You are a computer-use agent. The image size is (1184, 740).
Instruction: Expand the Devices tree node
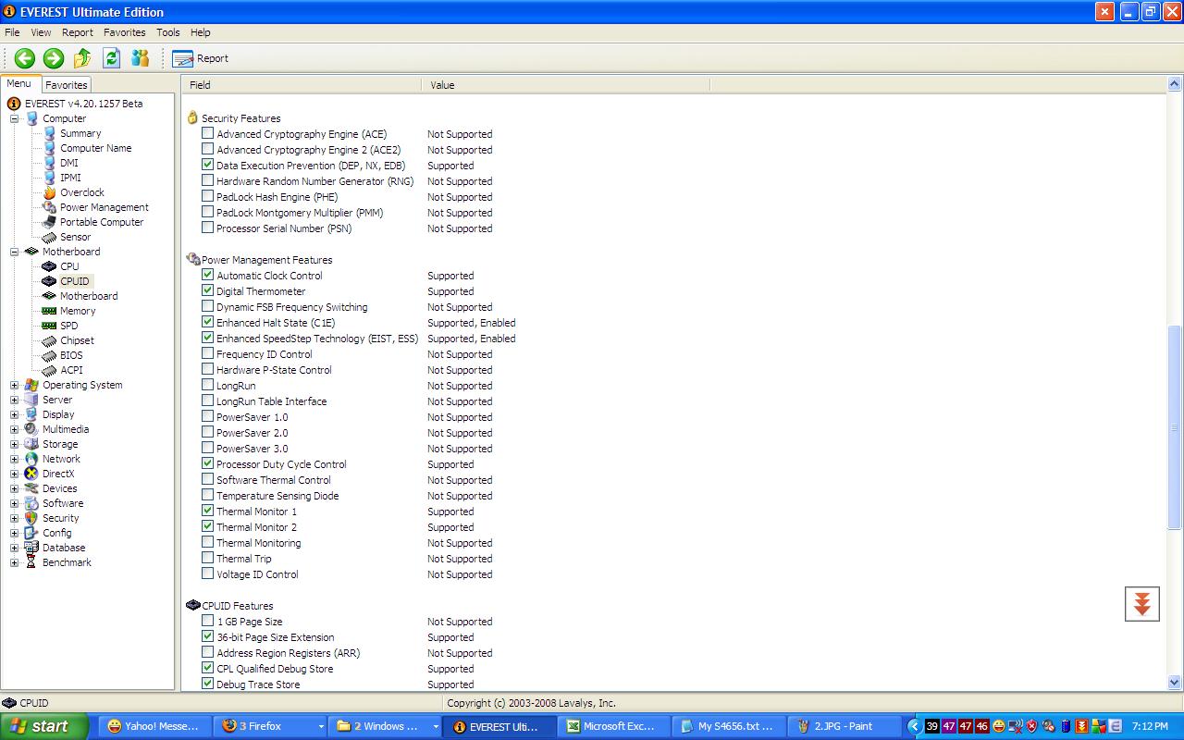click(x=14, y=488)
